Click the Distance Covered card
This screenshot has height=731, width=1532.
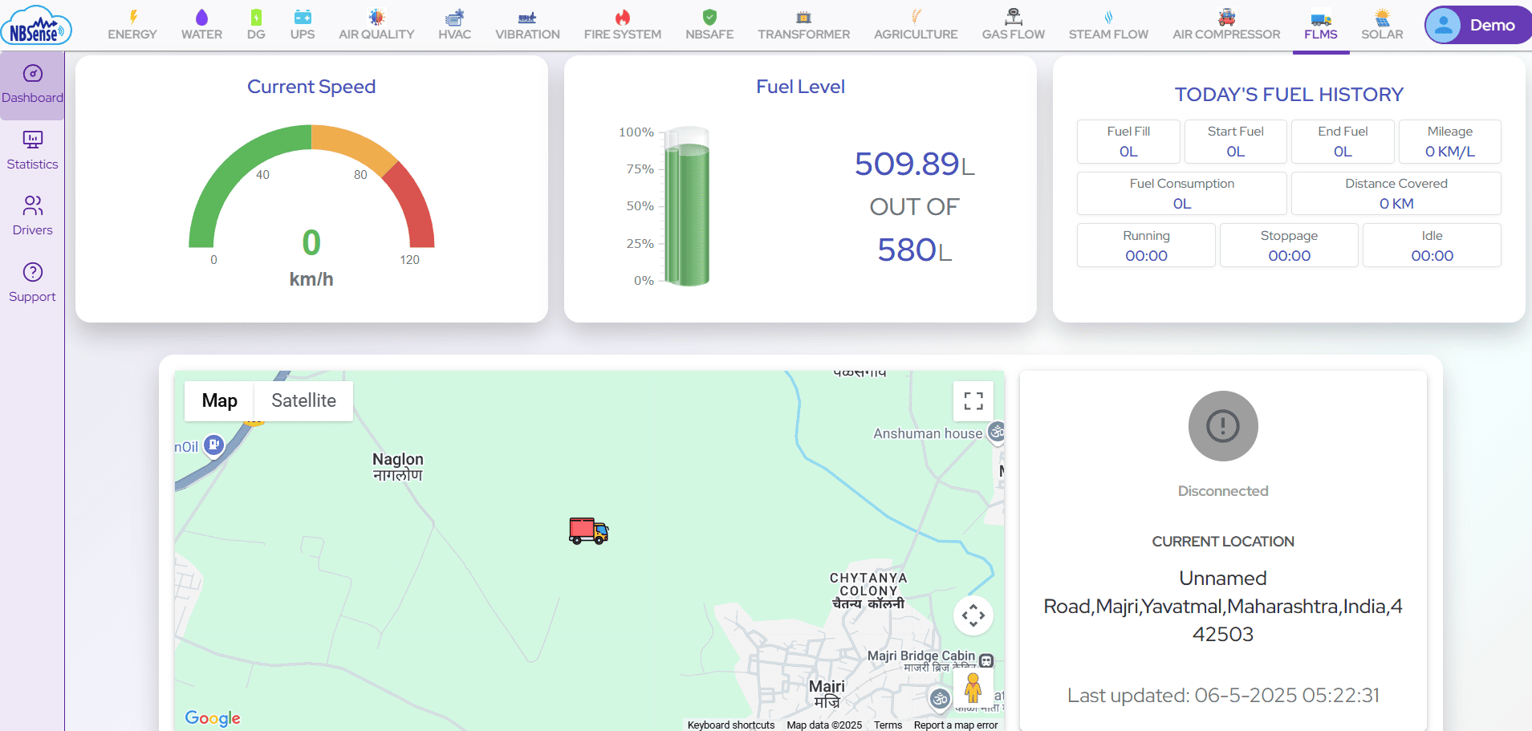click(1396, 193)
